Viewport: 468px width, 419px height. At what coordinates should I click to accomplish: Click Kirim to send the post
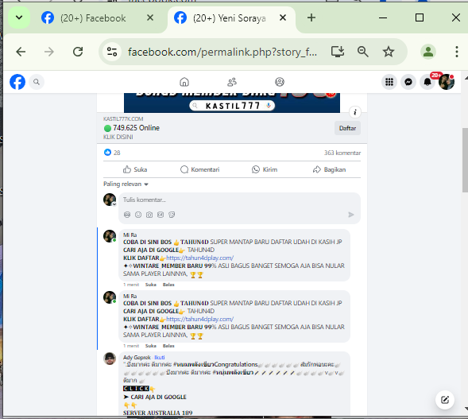(x=265, y=169)
